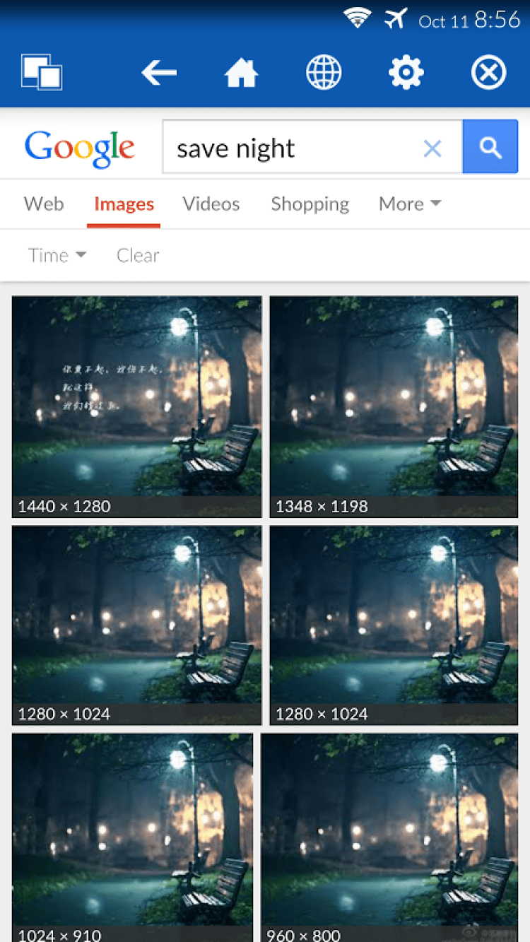Viewport: 530px width, 942px height.
Task: Open the tabs/windows switcher icon
Action: 42,72
